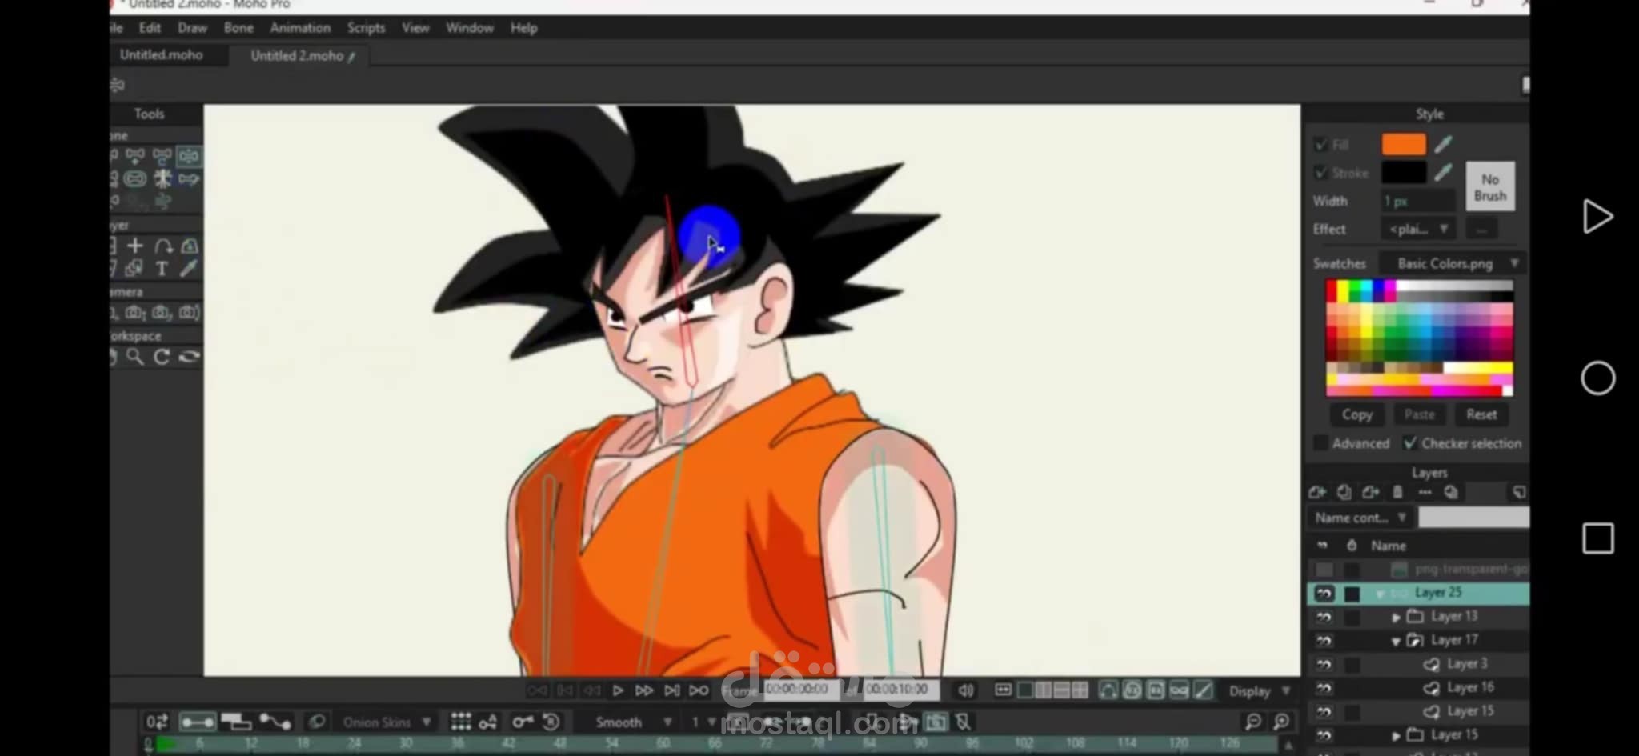This screenshot has height=756, width=1639.
Task: Open the Onion Skins dropdown
Action: (387, 722)
